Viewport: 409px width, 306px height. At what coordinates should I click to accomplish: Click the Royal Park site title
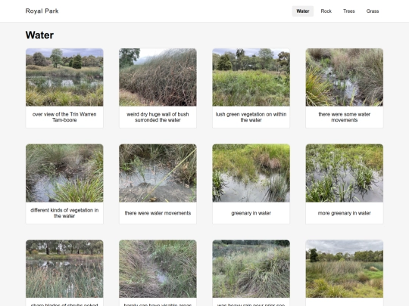(x=42, y=11)
